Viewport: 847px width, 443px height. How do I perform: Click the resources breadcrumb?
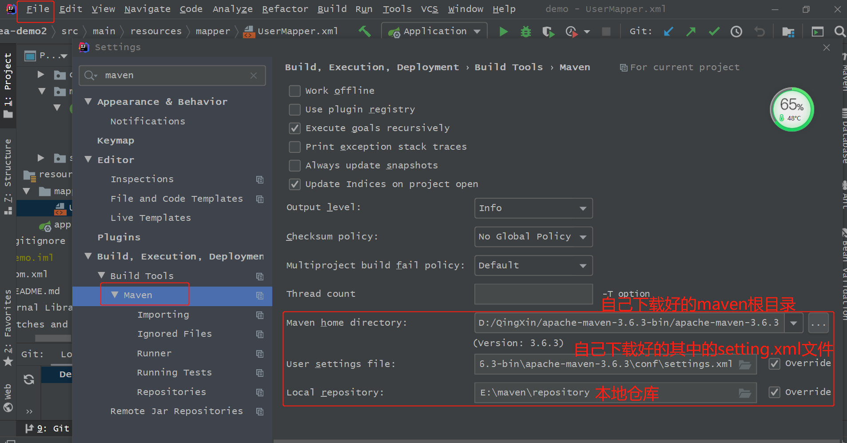(x=156, y=32)
